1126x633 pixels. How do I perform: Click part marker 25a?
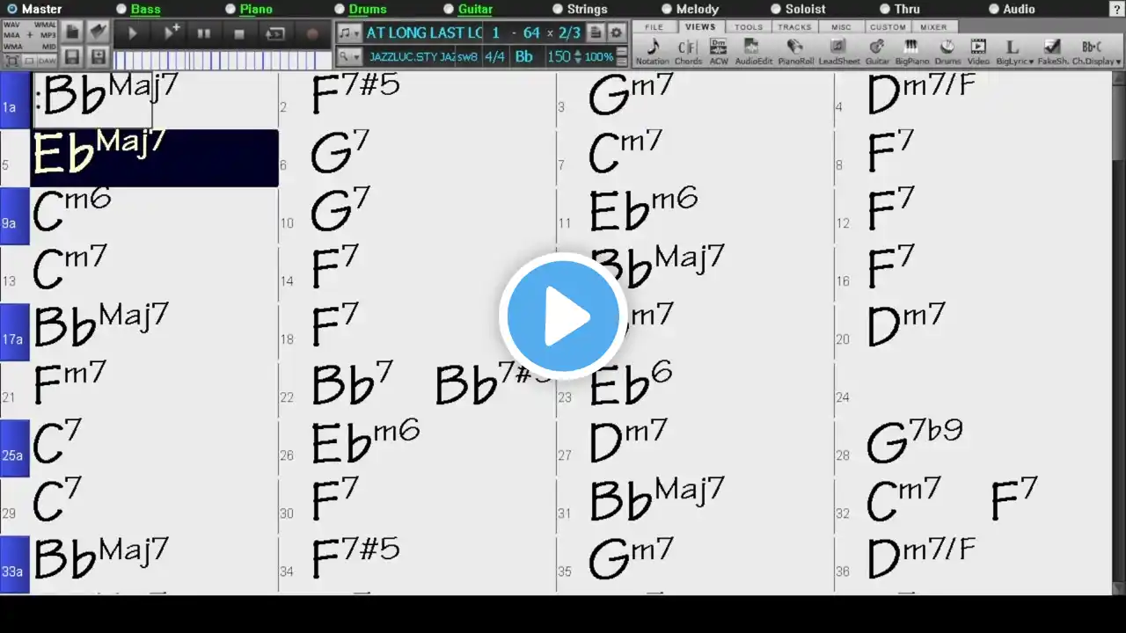tap(14, 447)
